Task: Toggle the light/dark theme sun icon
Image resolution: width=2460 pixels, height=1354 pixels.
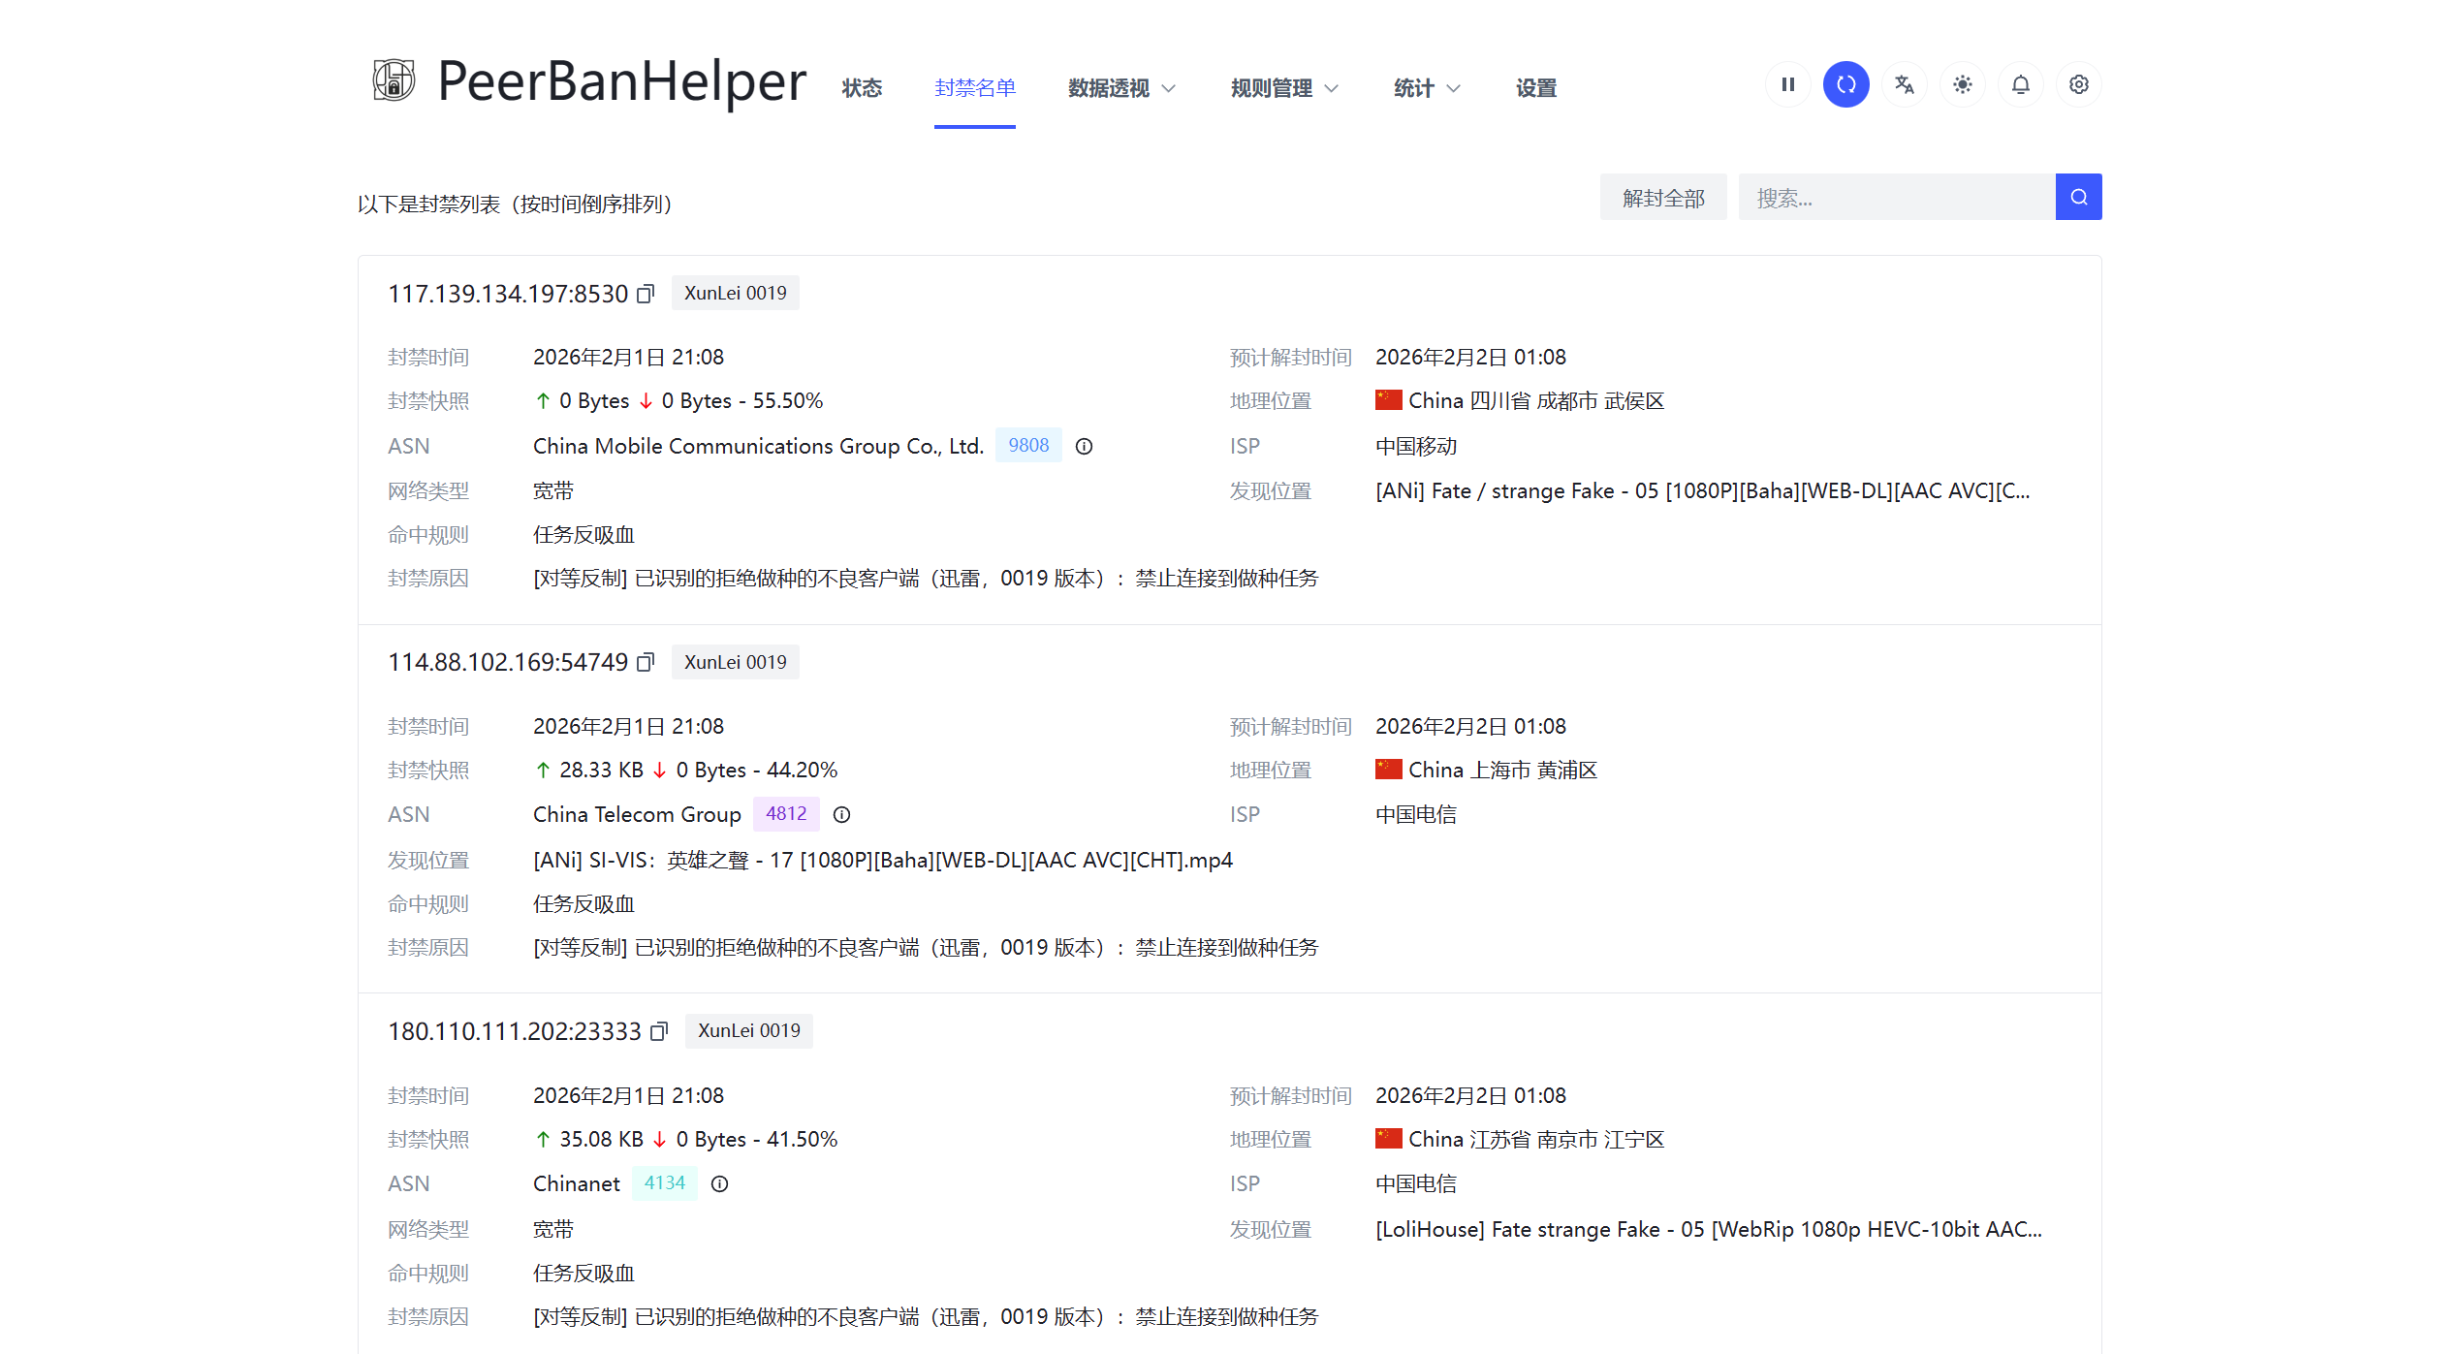Action: click(1962, 85)
